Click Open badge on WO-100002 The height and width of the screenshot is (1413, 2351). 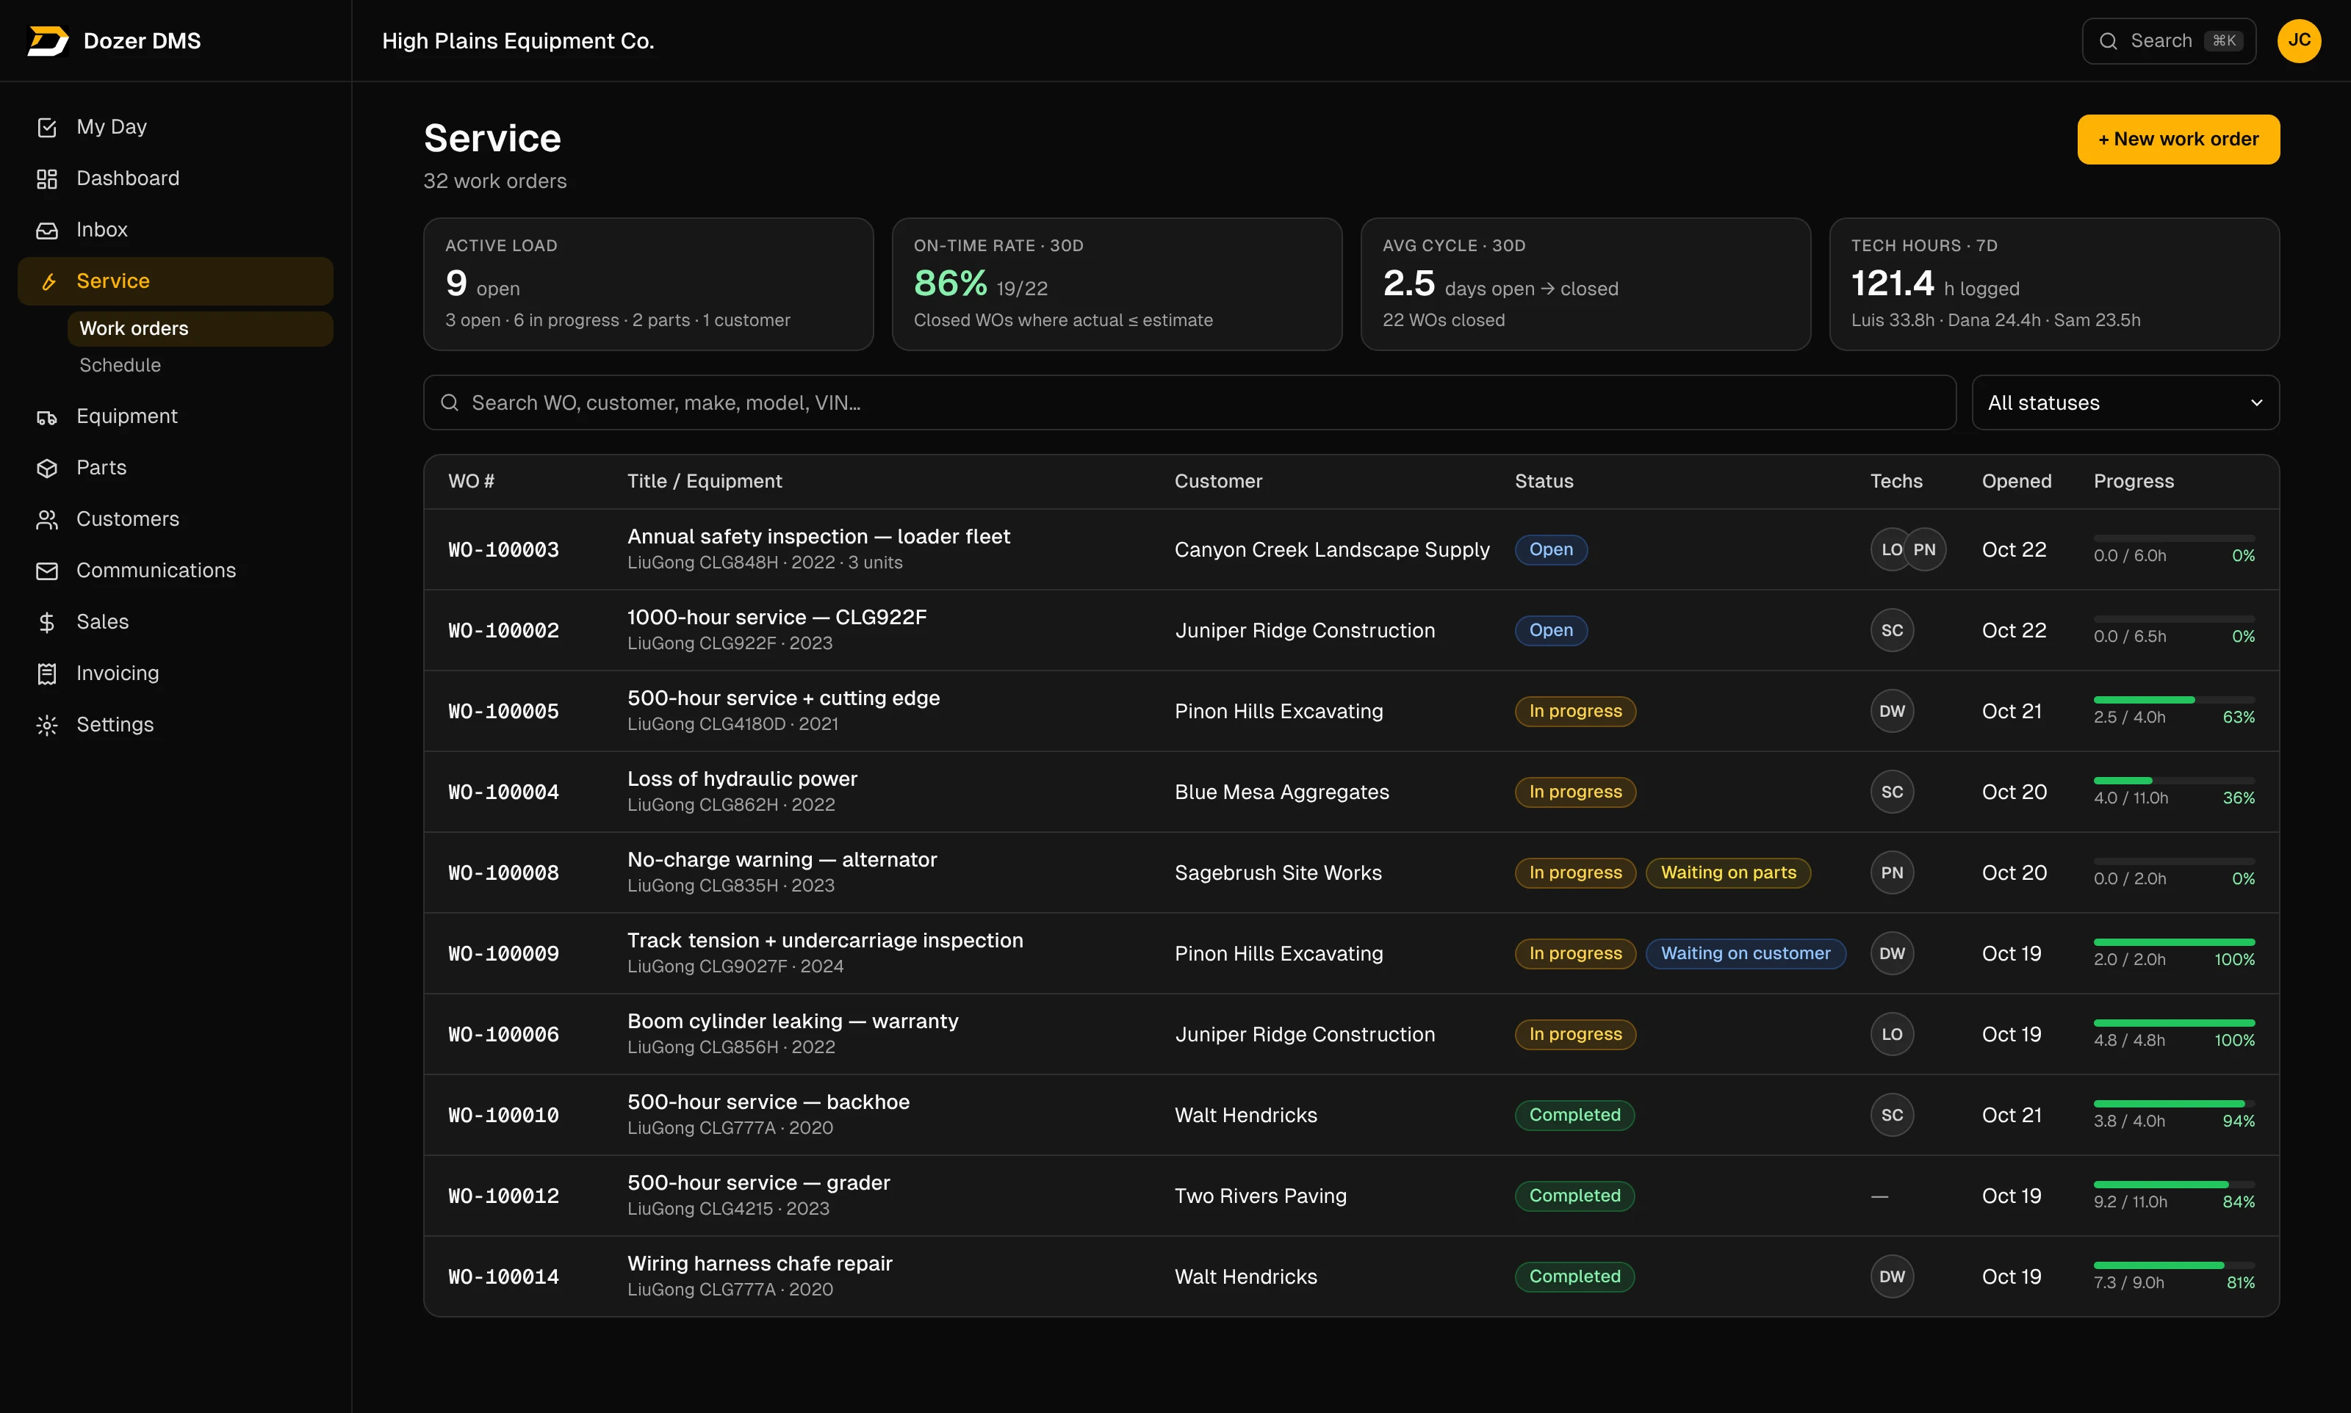[1550, 630]
